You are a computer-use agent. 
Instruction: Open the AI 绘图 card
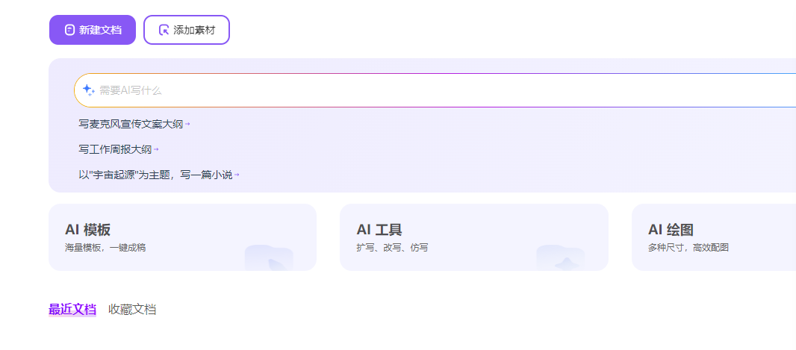714,237
